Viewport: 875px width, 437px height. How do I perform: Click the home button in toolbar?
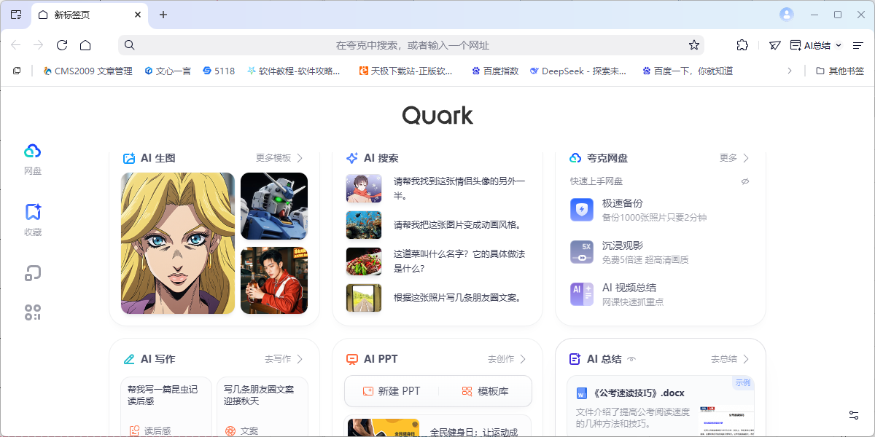85,45
